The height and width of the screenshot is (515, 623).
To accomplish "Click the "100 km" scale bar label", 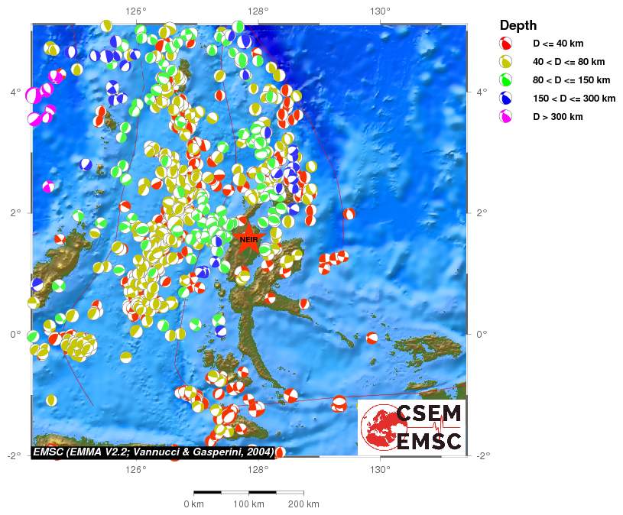I will [248, 504].
